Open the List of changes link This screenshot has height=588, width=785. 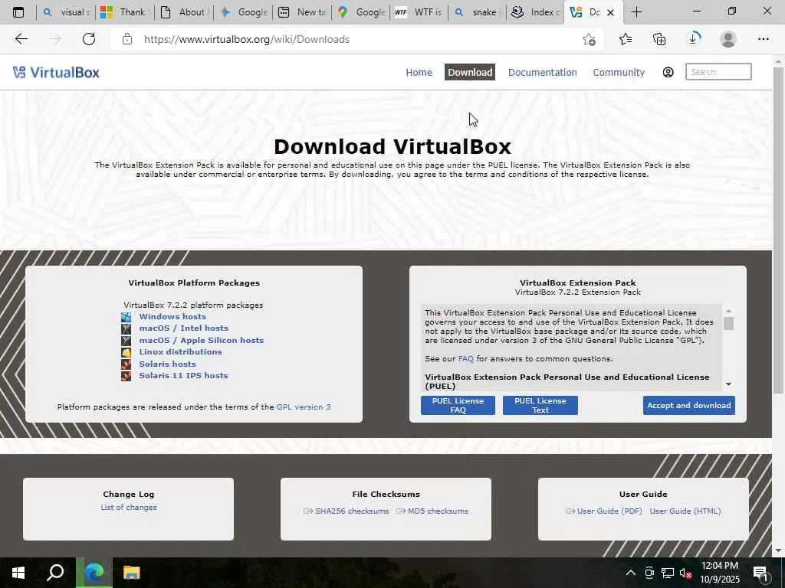(129, 508)
